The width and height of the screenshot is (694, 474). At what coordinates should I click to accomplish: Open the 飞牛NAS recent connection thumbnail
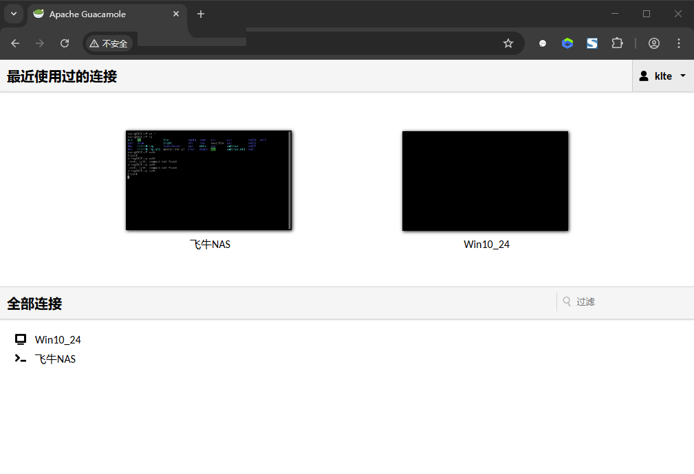coord(209,181)
